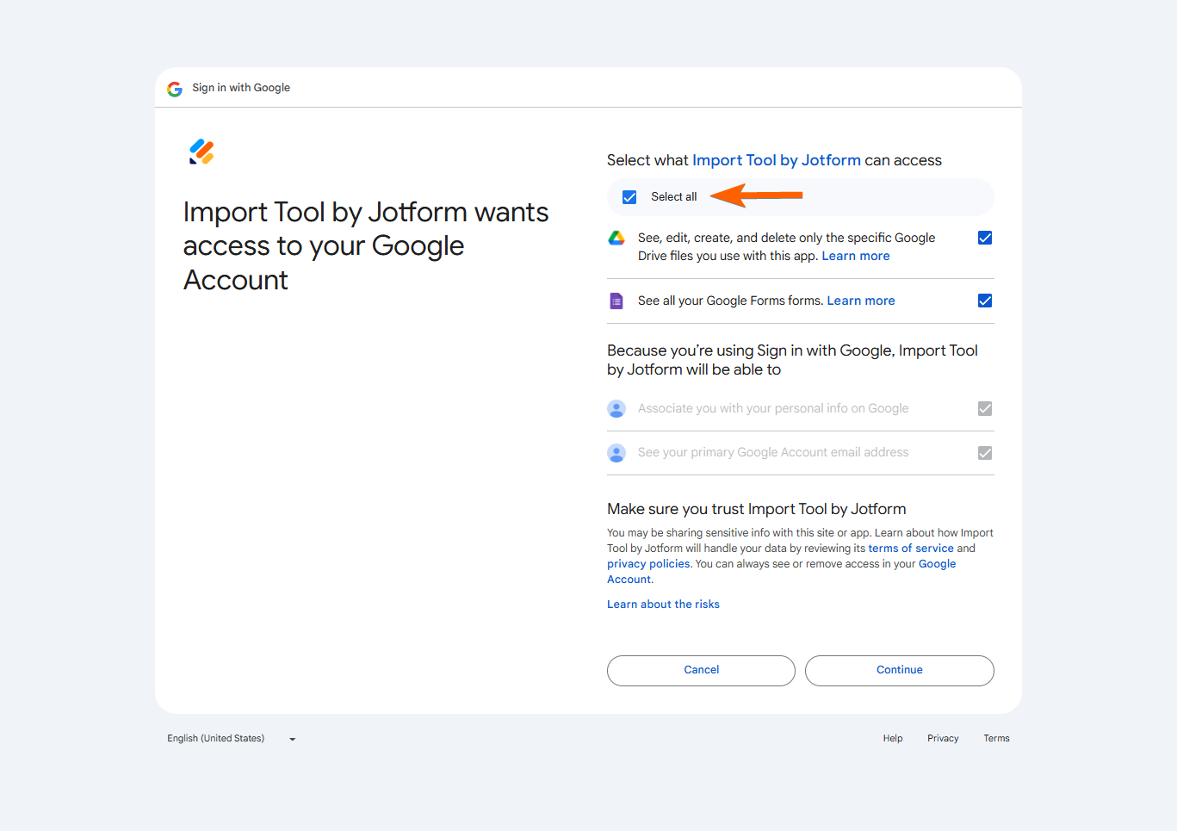Uncheck the Google Drive files permission

985,238
